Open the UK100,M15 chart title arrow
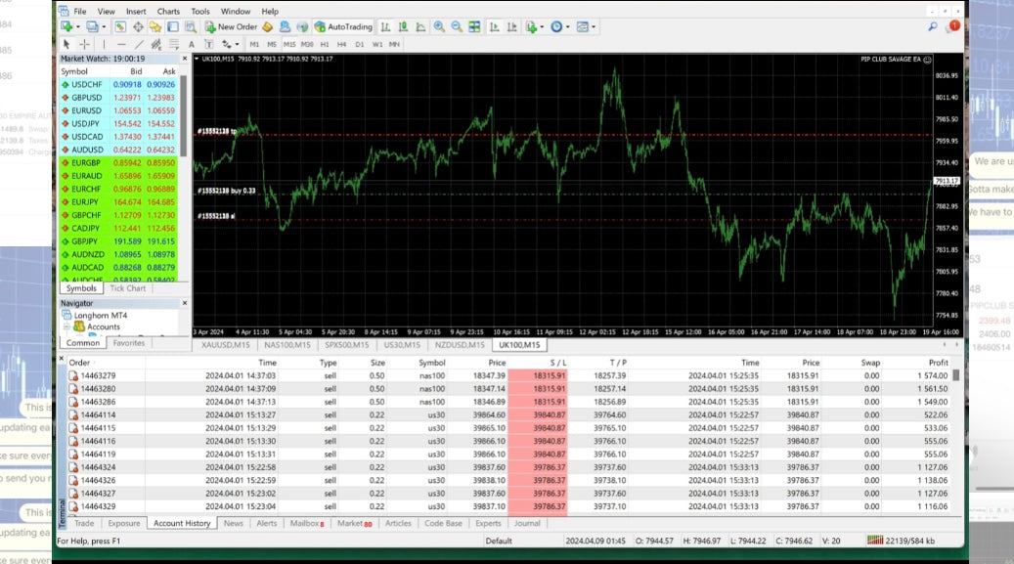Viewport: 1014px width, 564px height. coord(197,59)
